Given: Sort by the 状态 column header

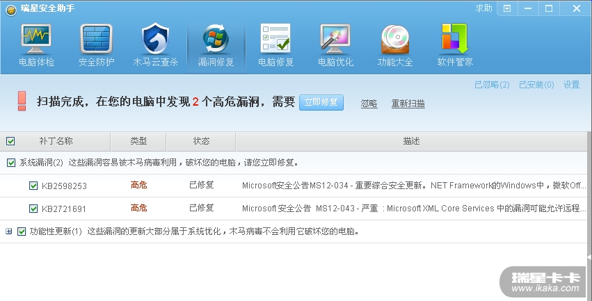Looking at the screenshot, I should (x=201, y=141).
